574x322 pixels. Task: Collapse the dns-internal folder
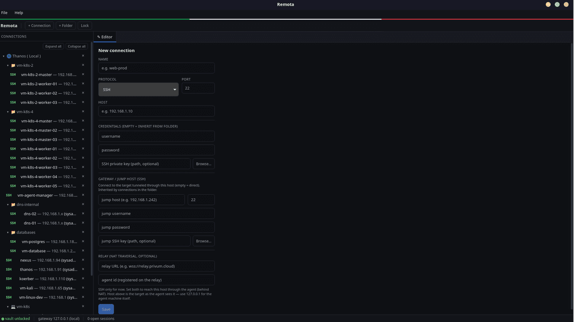point(7,205)
